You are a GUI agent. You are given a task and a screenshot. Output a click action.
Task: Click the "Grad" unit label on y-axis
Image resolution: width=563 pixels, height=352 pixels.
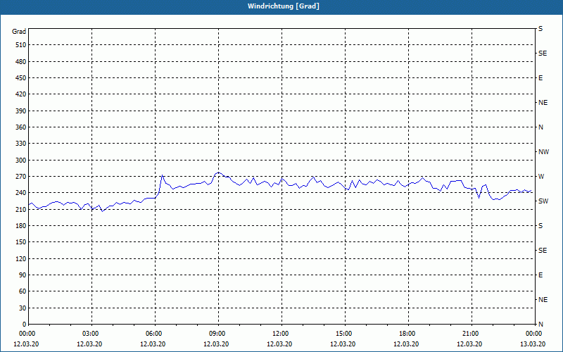(19, 32)
